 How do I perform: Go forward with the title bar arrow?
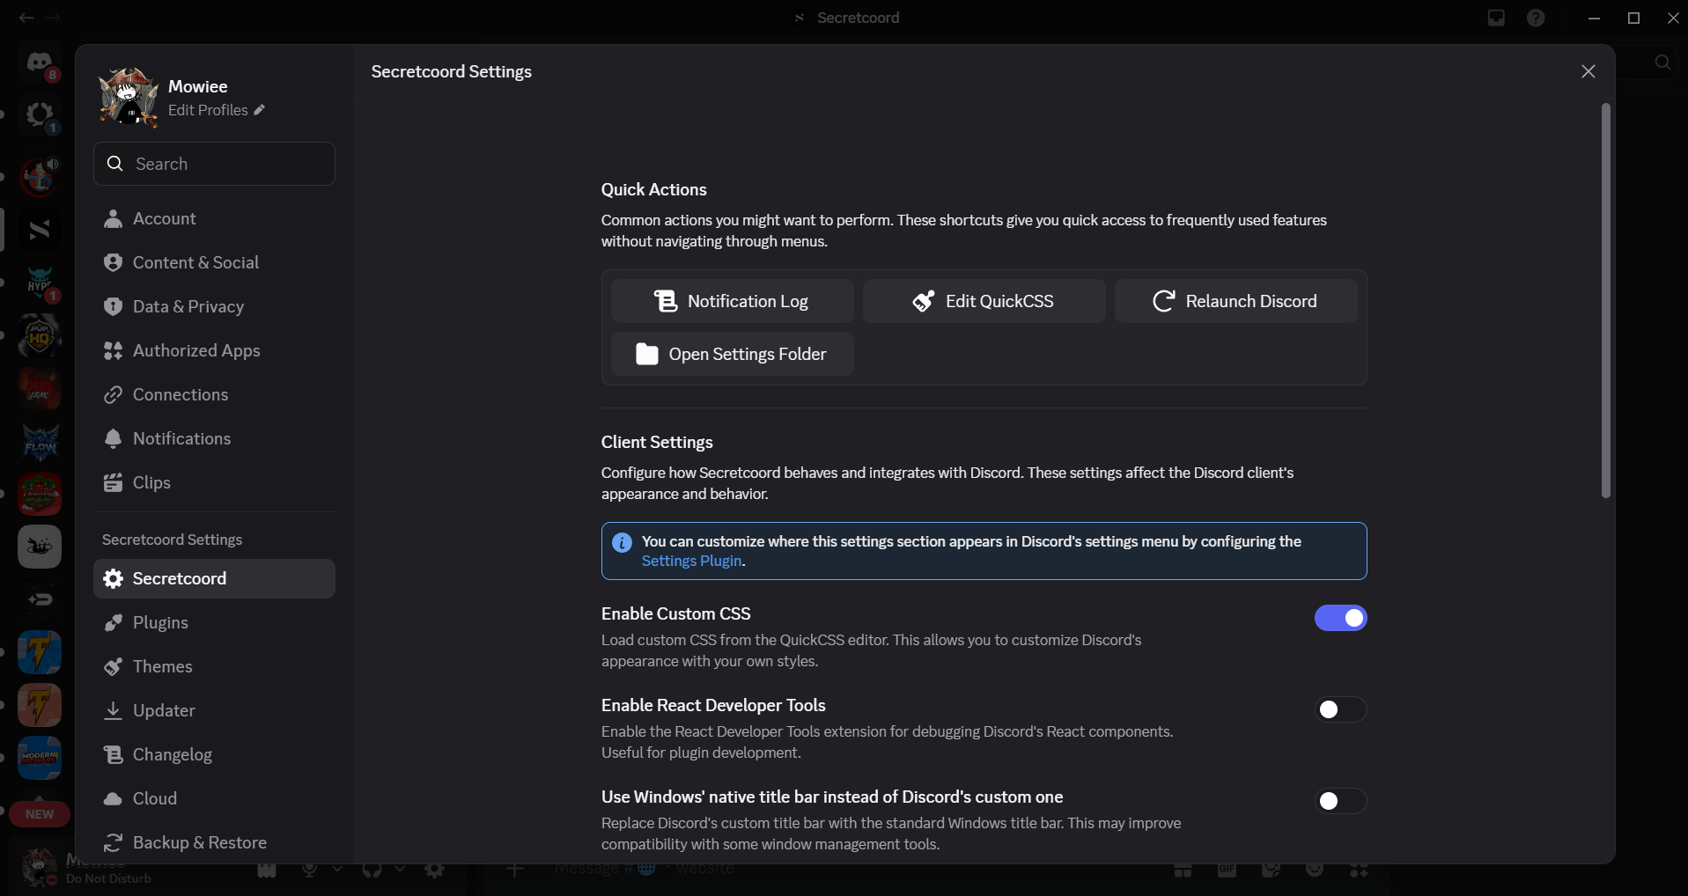click(x=53, y=18)
